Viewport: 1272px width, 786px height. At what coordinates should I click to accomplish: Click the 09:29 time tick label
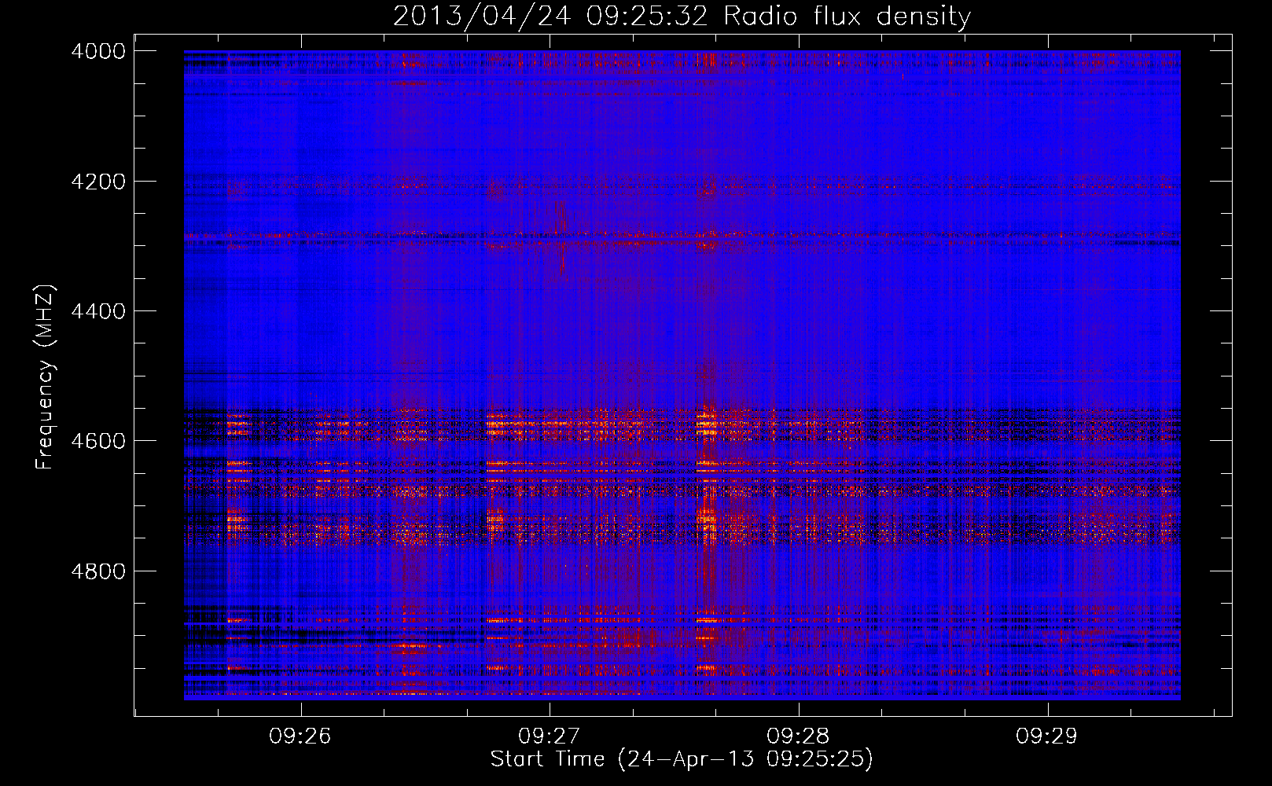click(1047, 736)
